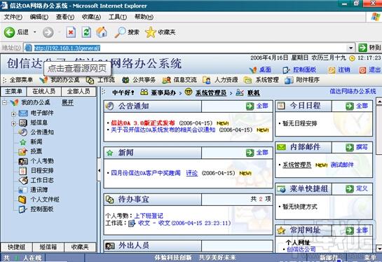The width and height of the screenshot is (382, 262).
Task: Open the 全部菜单 navigation item
Action: [21, 80]
